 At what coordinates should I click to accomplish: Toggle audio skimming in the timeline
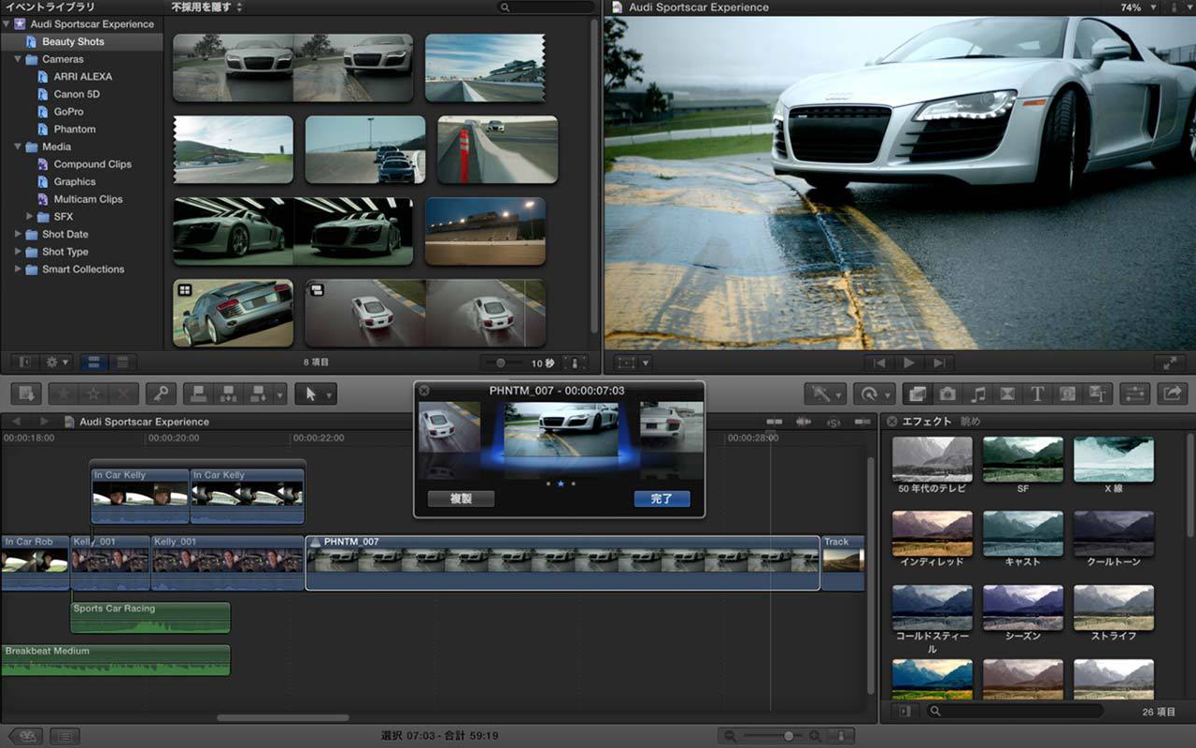[x=803, y=423]
